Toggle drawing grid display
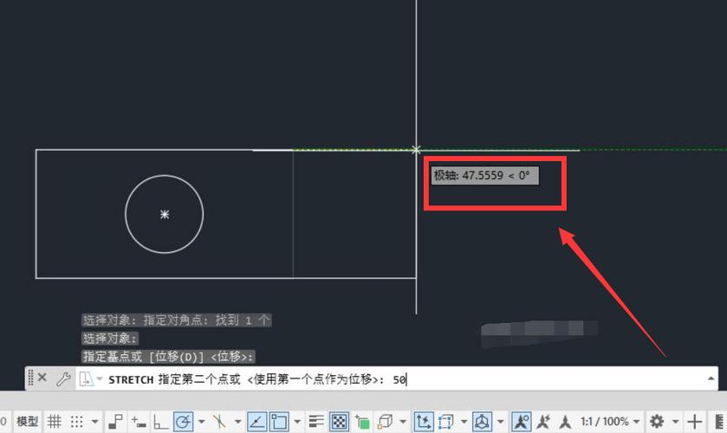727x433 pixels. [x=55, y=422]
